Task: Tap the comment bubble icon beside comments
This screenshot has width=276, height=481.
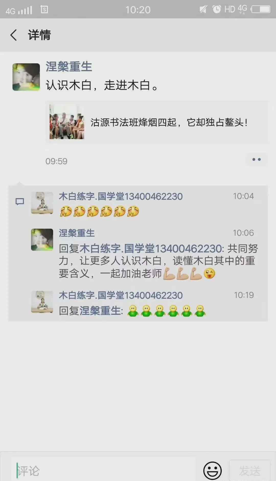Action: [x=20, y=202]
